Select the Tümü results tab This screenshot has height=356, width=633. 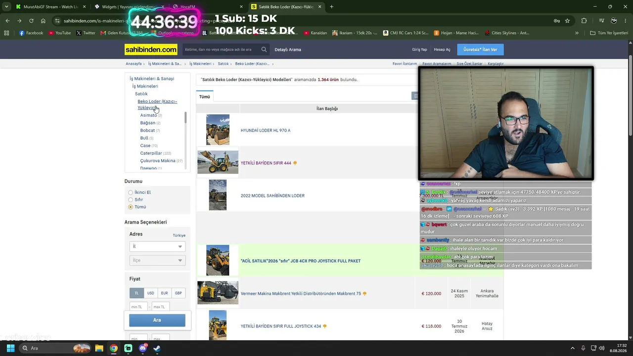[x=205, y=97]
